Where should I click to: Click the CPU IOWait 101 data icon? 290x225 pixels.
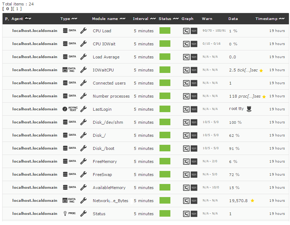click(194, 44)
